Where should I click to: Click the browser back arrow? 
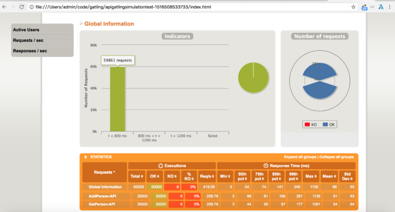5,7
